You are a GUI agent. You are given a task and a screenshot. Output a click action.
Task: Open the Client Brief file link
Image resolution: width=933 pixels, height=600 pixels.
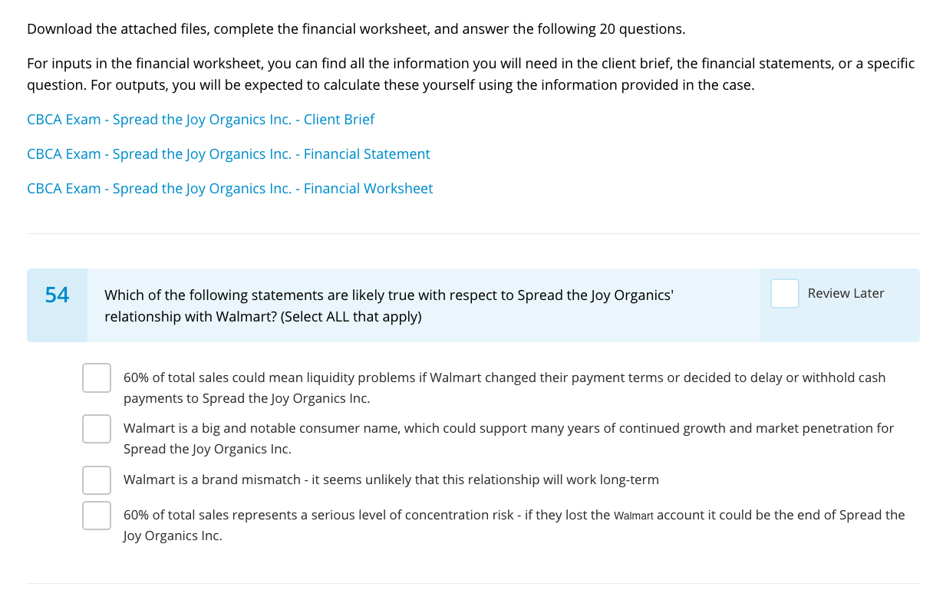point(200,120)
